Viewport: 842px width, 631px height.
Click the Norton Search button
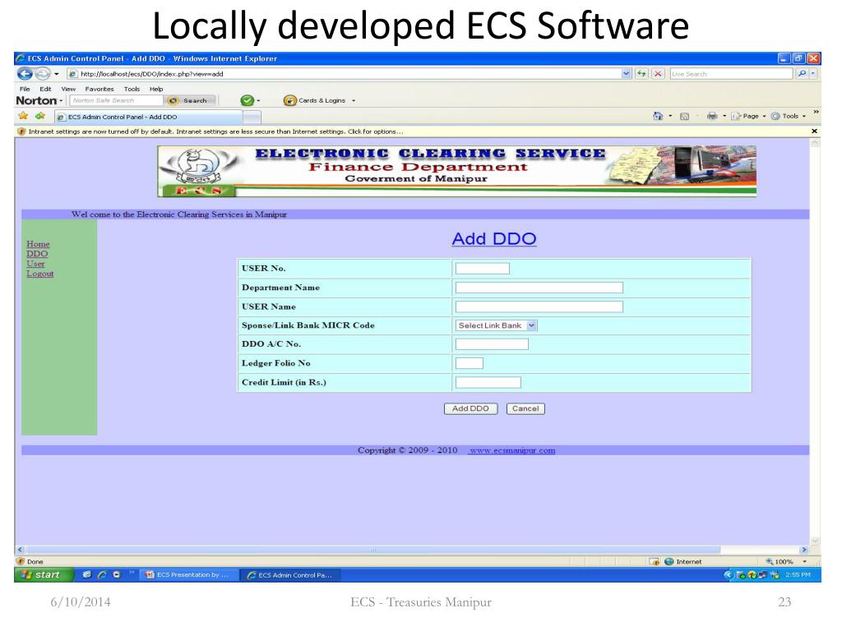point(191,100)
